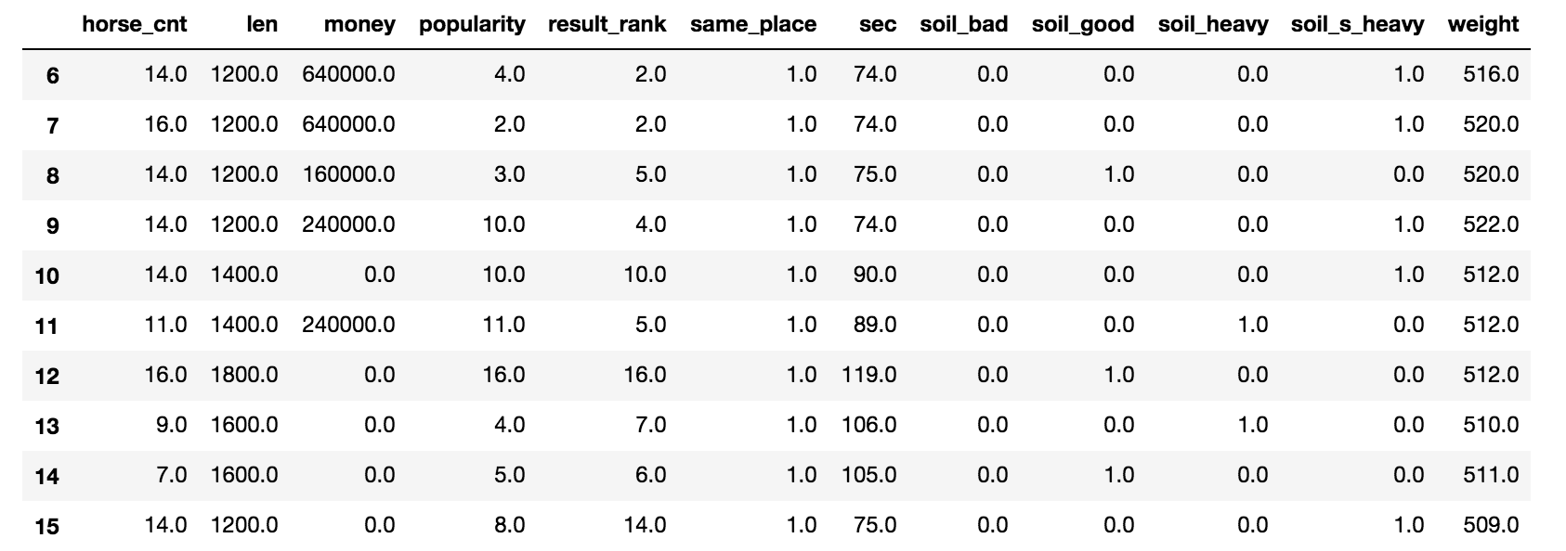Image resolution: width=1566 pixels, height=551 pixels.
Task: Click the result_rank column header
Action: click(x=607, y=24)
